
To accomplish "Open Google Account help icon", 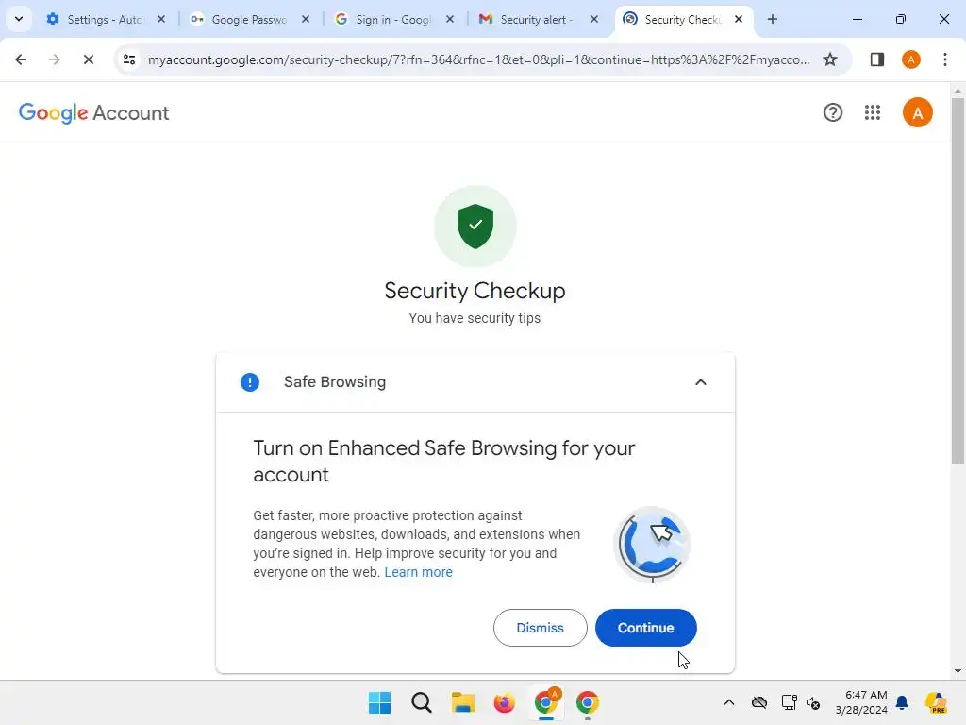I will 832,112.
